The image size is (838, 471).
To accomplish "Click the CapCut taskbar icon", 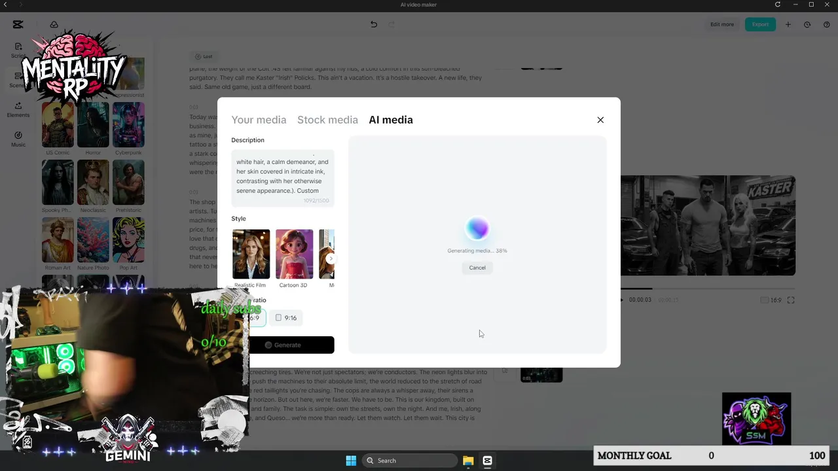I will point(487,461).
